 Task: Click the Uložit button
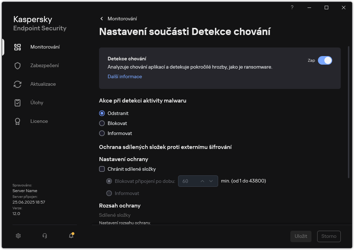[x=301, y=236]
